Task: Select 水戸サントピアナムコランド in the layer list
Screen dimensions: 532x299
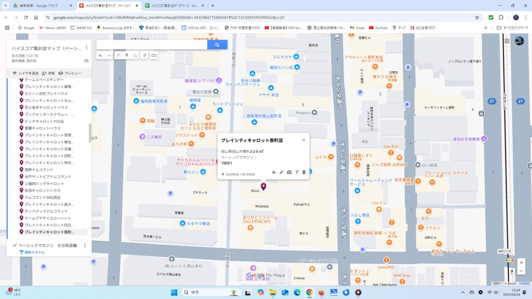Action: 48,176
